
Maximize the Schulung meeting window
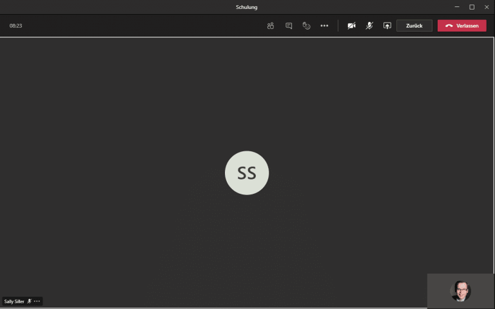coord(472,7)
